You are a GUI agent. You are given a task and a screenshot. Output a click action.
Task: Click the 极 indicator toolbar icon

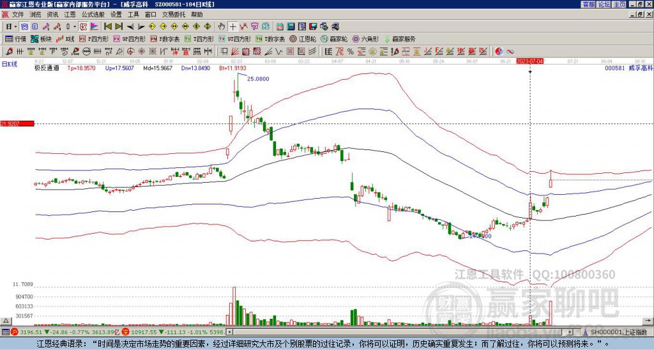point(83,27)
